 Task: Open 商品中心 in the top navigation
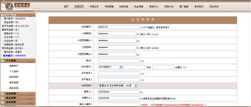click(154, 6)
